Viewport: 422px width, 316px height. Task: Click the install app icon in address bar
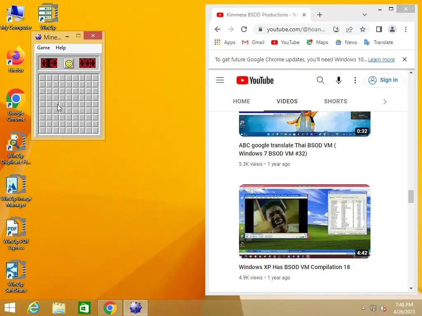(x=336, y=29)
